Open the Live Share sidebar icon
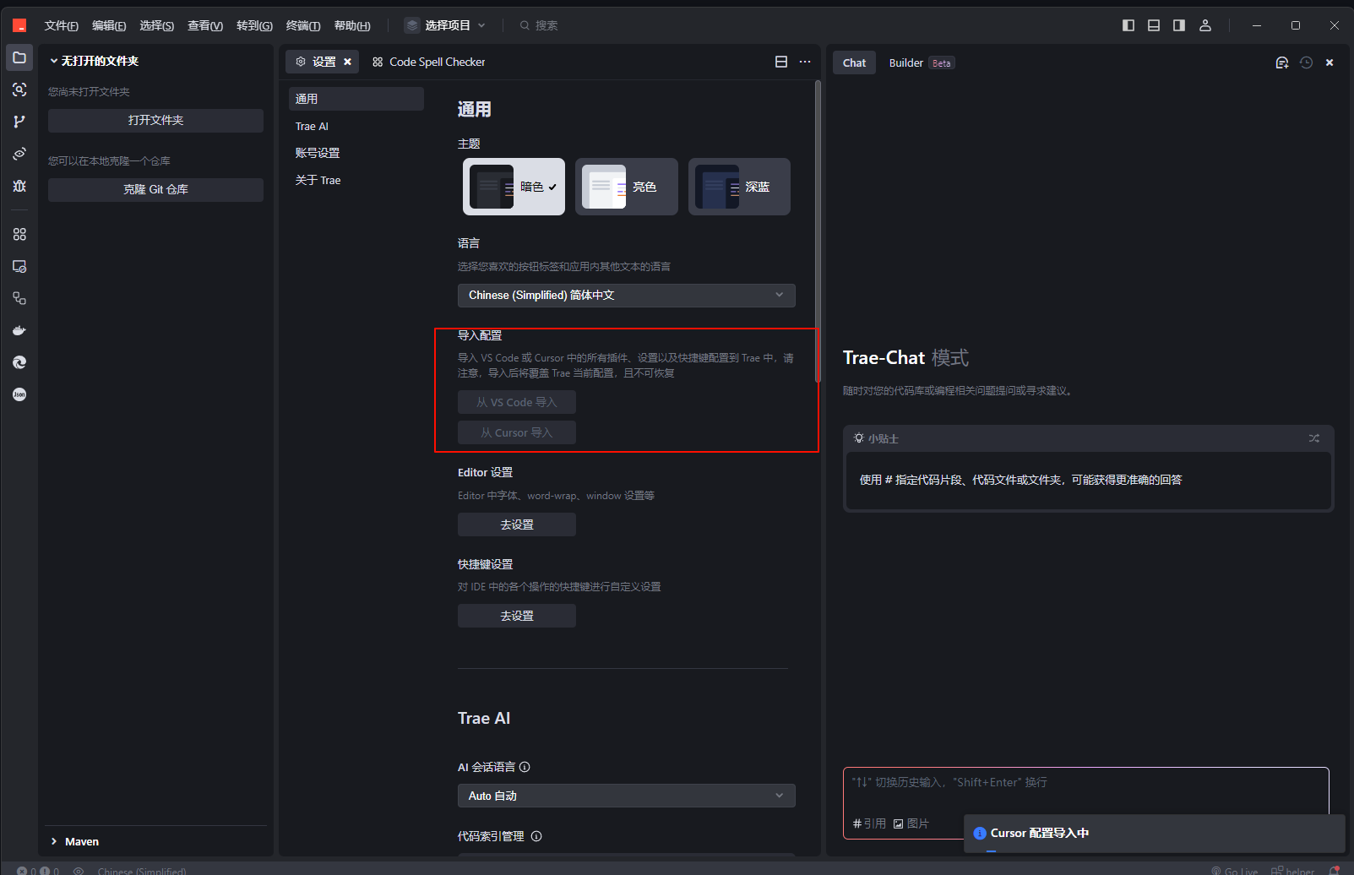1354x875 pixels. click(x=19, y=154)
